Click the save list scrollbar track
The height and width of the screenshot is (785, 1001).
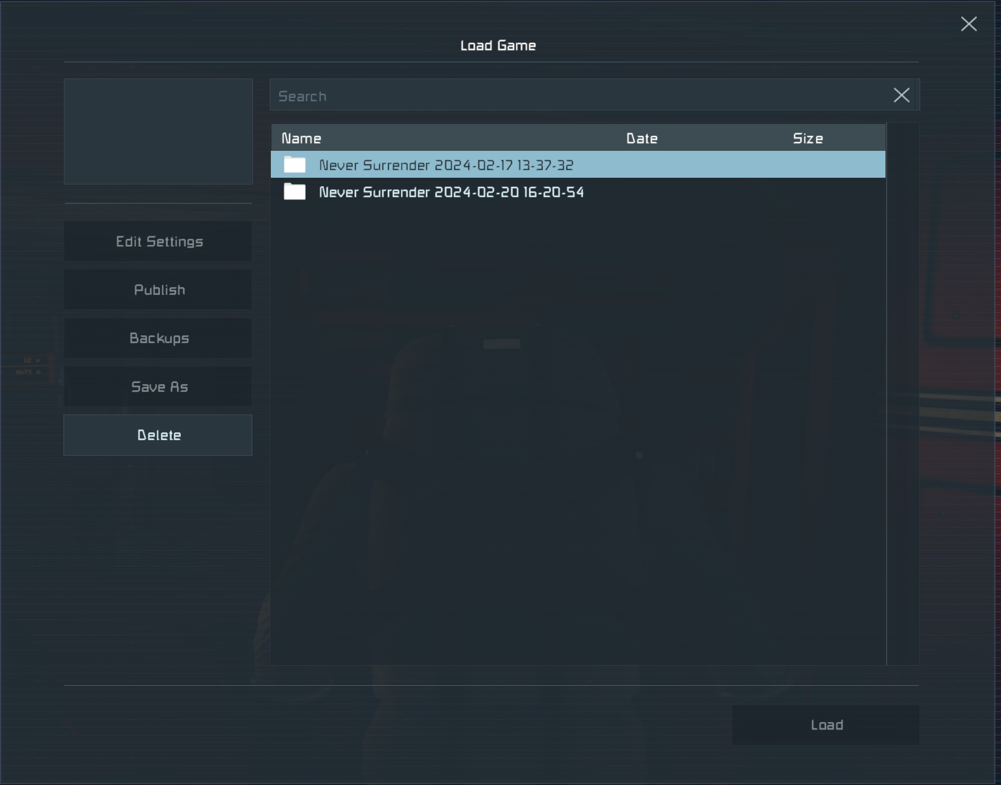pos(903,394)
